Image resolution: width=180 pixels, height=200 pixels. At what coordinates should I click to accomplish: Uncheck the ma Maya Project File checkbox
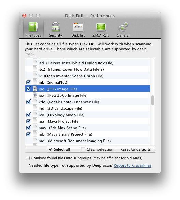coord(28,121)
